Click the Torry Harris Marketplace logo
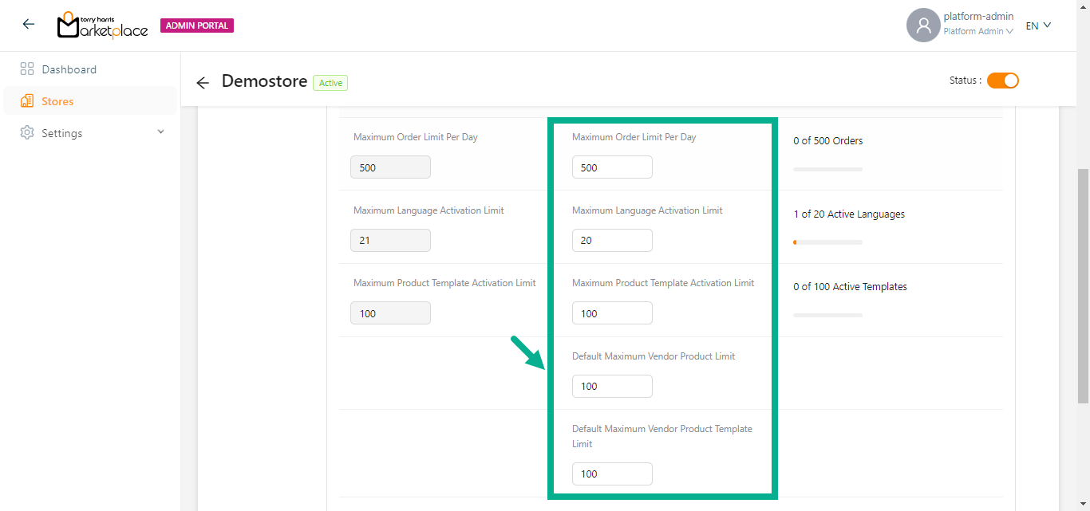 pos(102,26)
